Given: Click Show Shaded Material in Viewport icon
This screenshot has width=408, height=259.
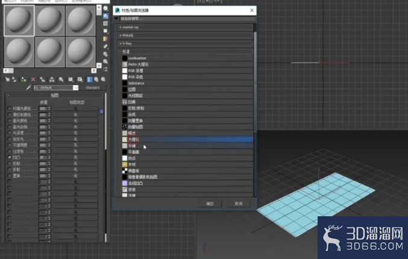Looking at the screenshot, I should (x=80, y=80).
